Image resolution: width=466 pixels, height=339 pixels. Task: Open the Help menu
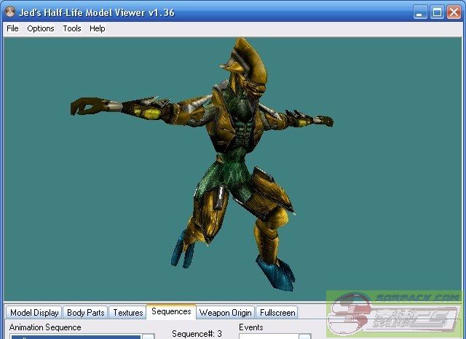tap(98, 28)
